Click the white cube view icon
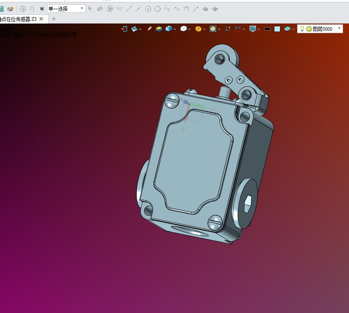Screen dimensions: 349x313 183,29
